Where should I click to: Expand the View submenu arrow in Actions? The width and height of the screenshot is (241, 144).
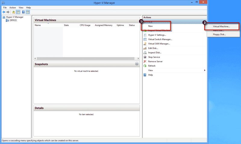pos(205,70)
